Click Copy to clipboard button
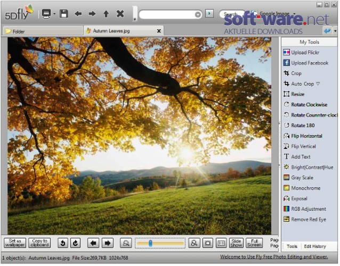The width and height of the screenshot is (340, 266). pyautogui.click(x=39, y=243)
